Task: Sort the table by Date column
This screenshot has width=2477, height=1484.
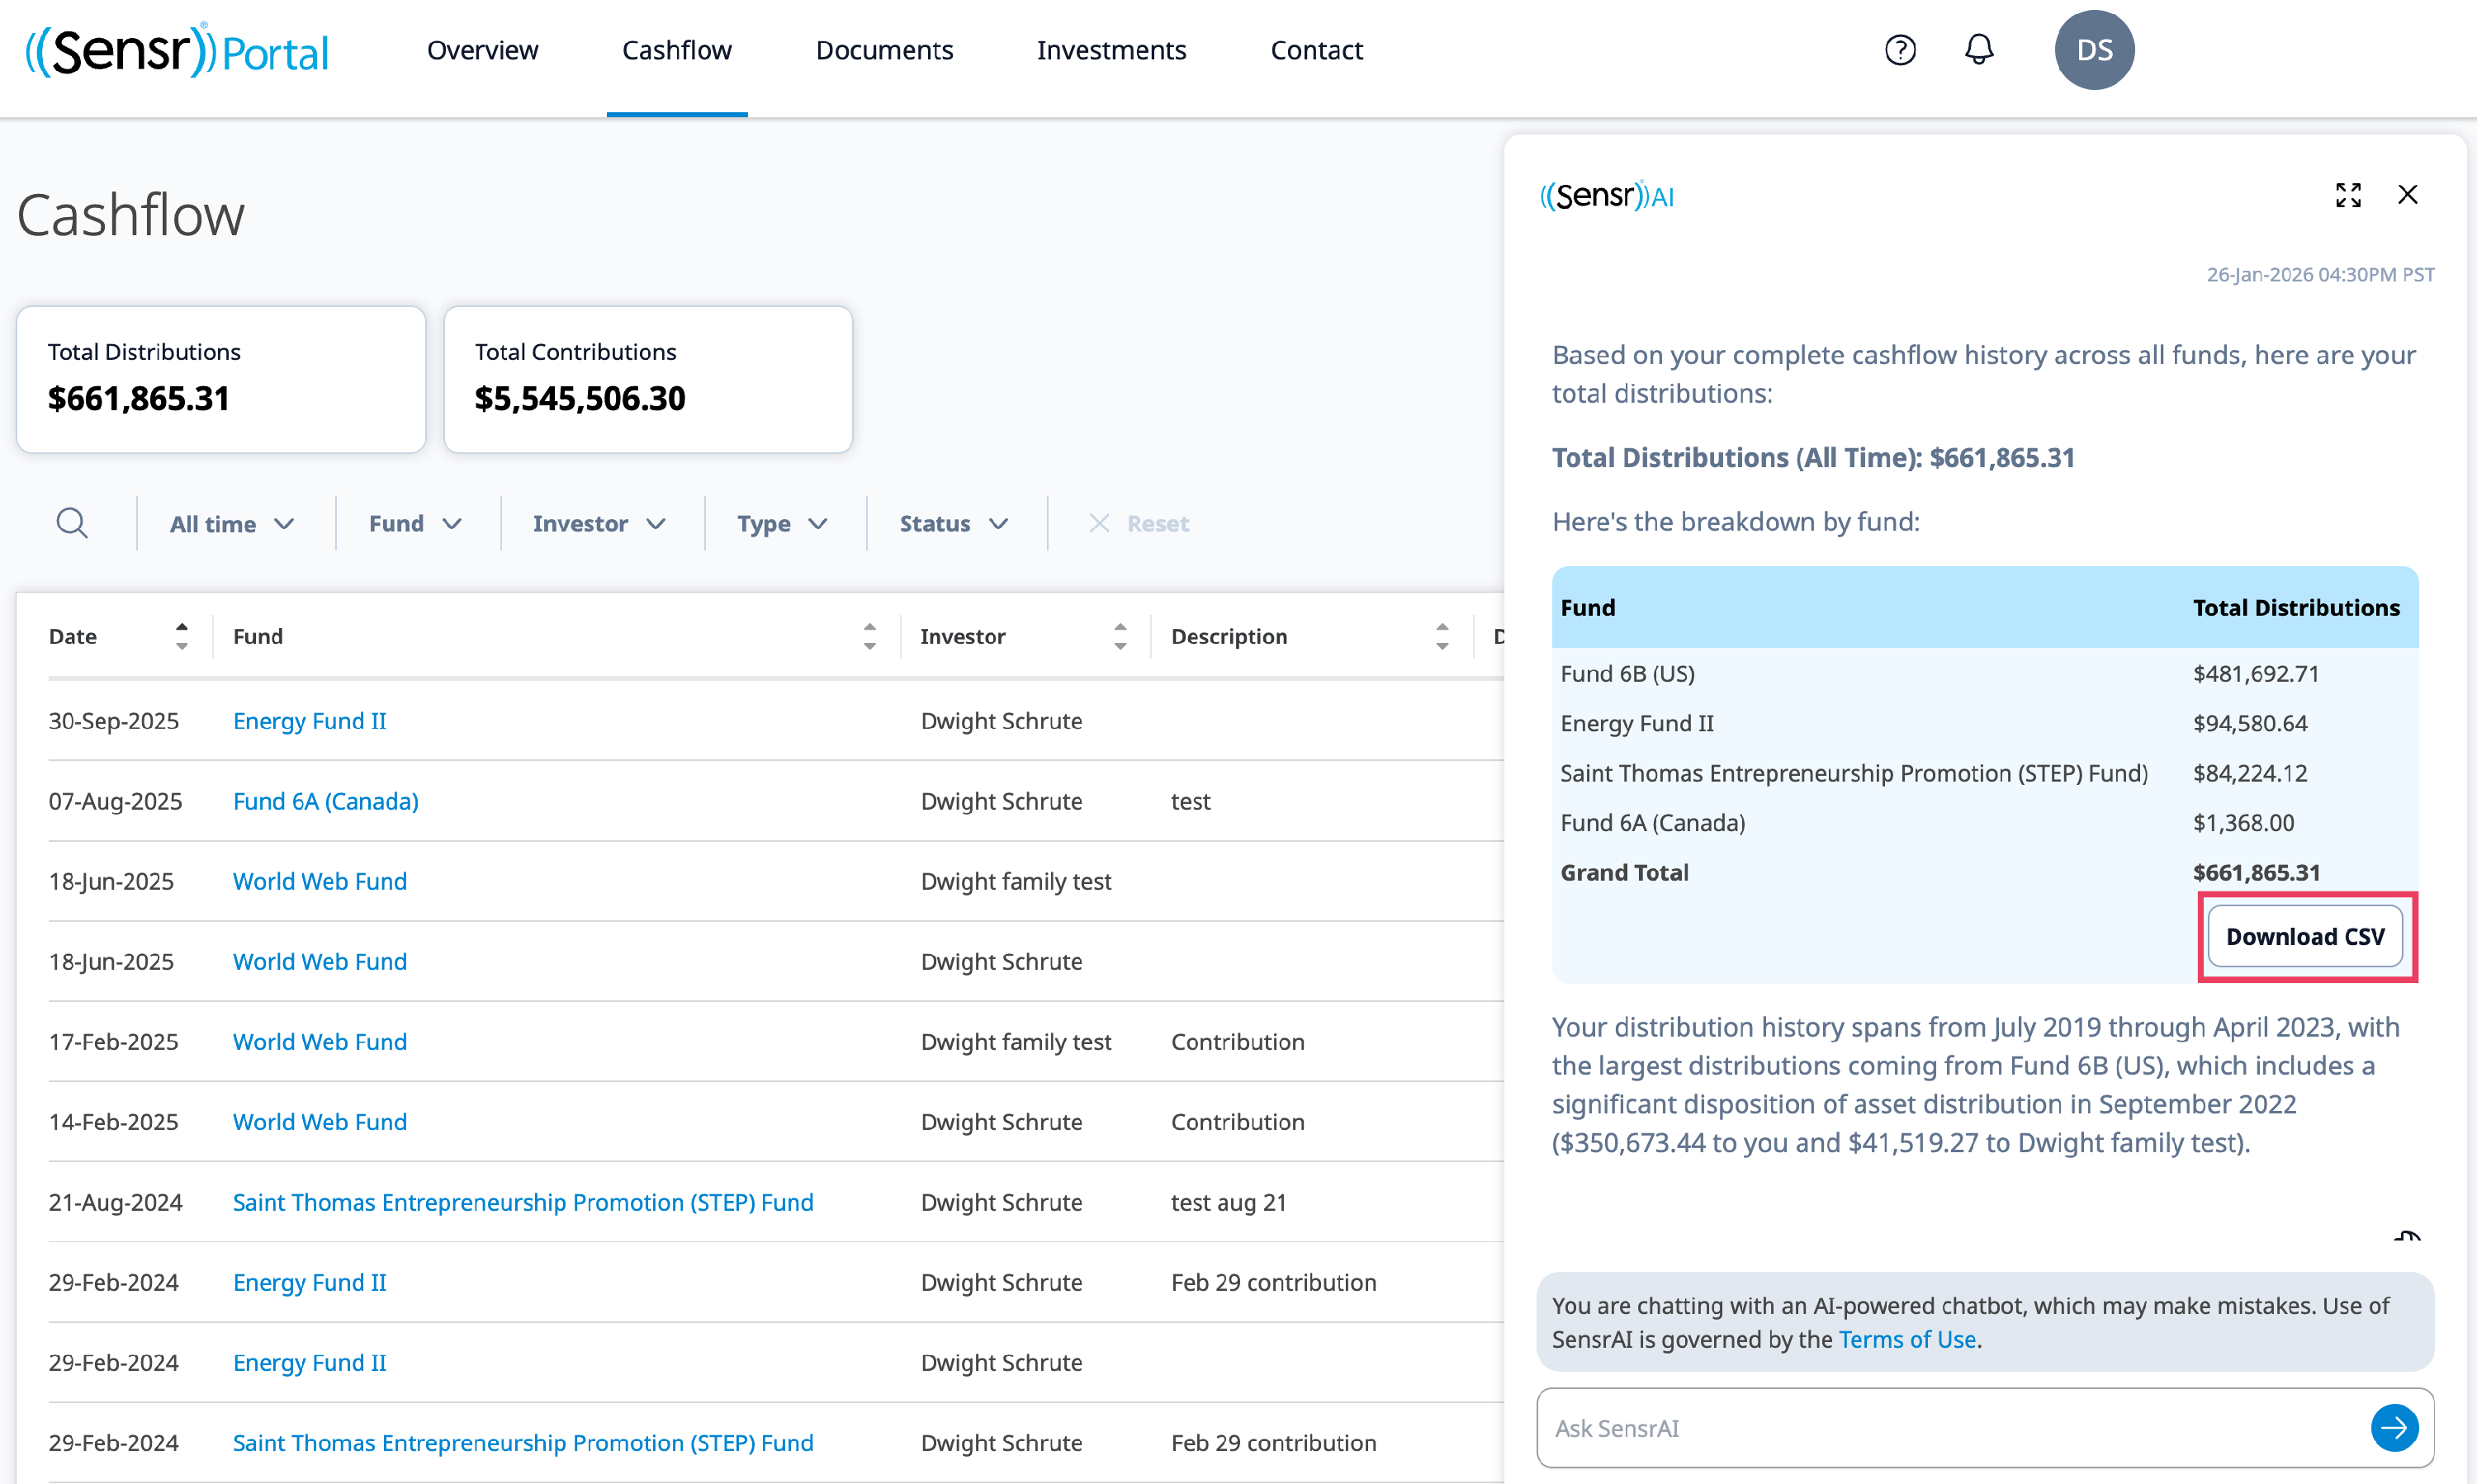Action: click(181, 636)
